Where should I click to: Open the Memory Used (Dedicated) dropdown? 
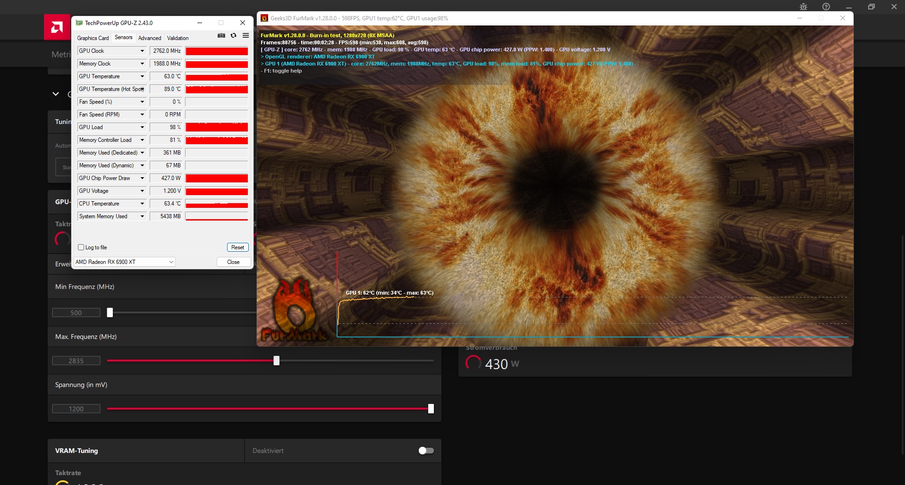[x=142, y=153]
